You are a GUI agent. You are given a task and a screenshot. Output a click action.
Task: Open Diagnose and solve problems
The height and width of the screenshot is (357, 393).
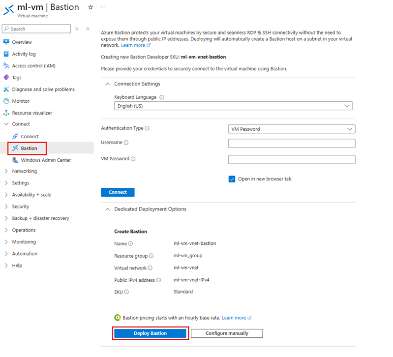(x=43, y=89)
